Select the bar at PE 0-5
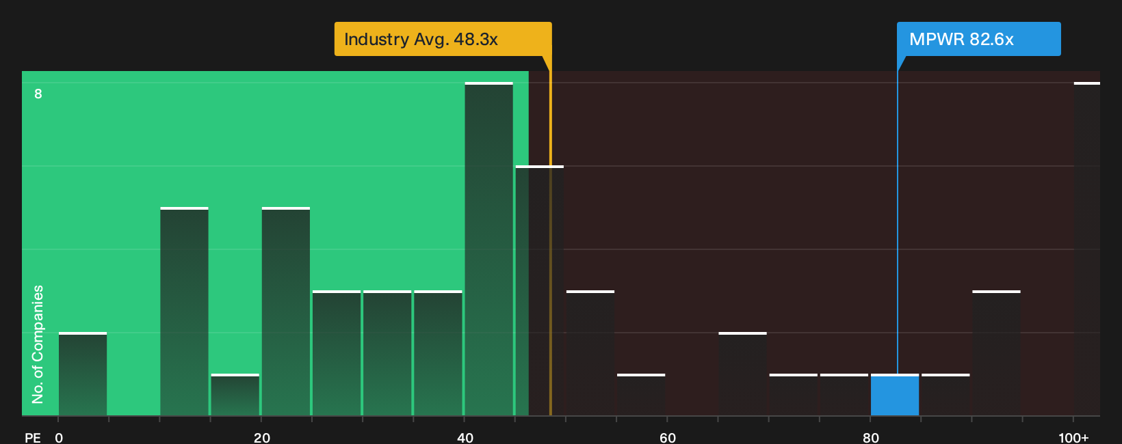The width and height of the screenshot is (1122, 444). pyautogui.click(x=83, y=374)
